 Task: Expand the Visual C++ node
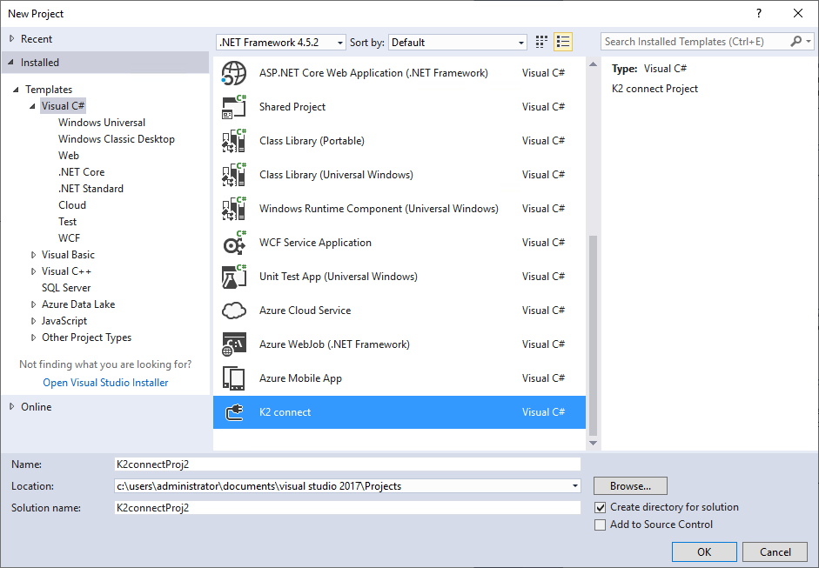pyautogui.click(x=33, y=271)
